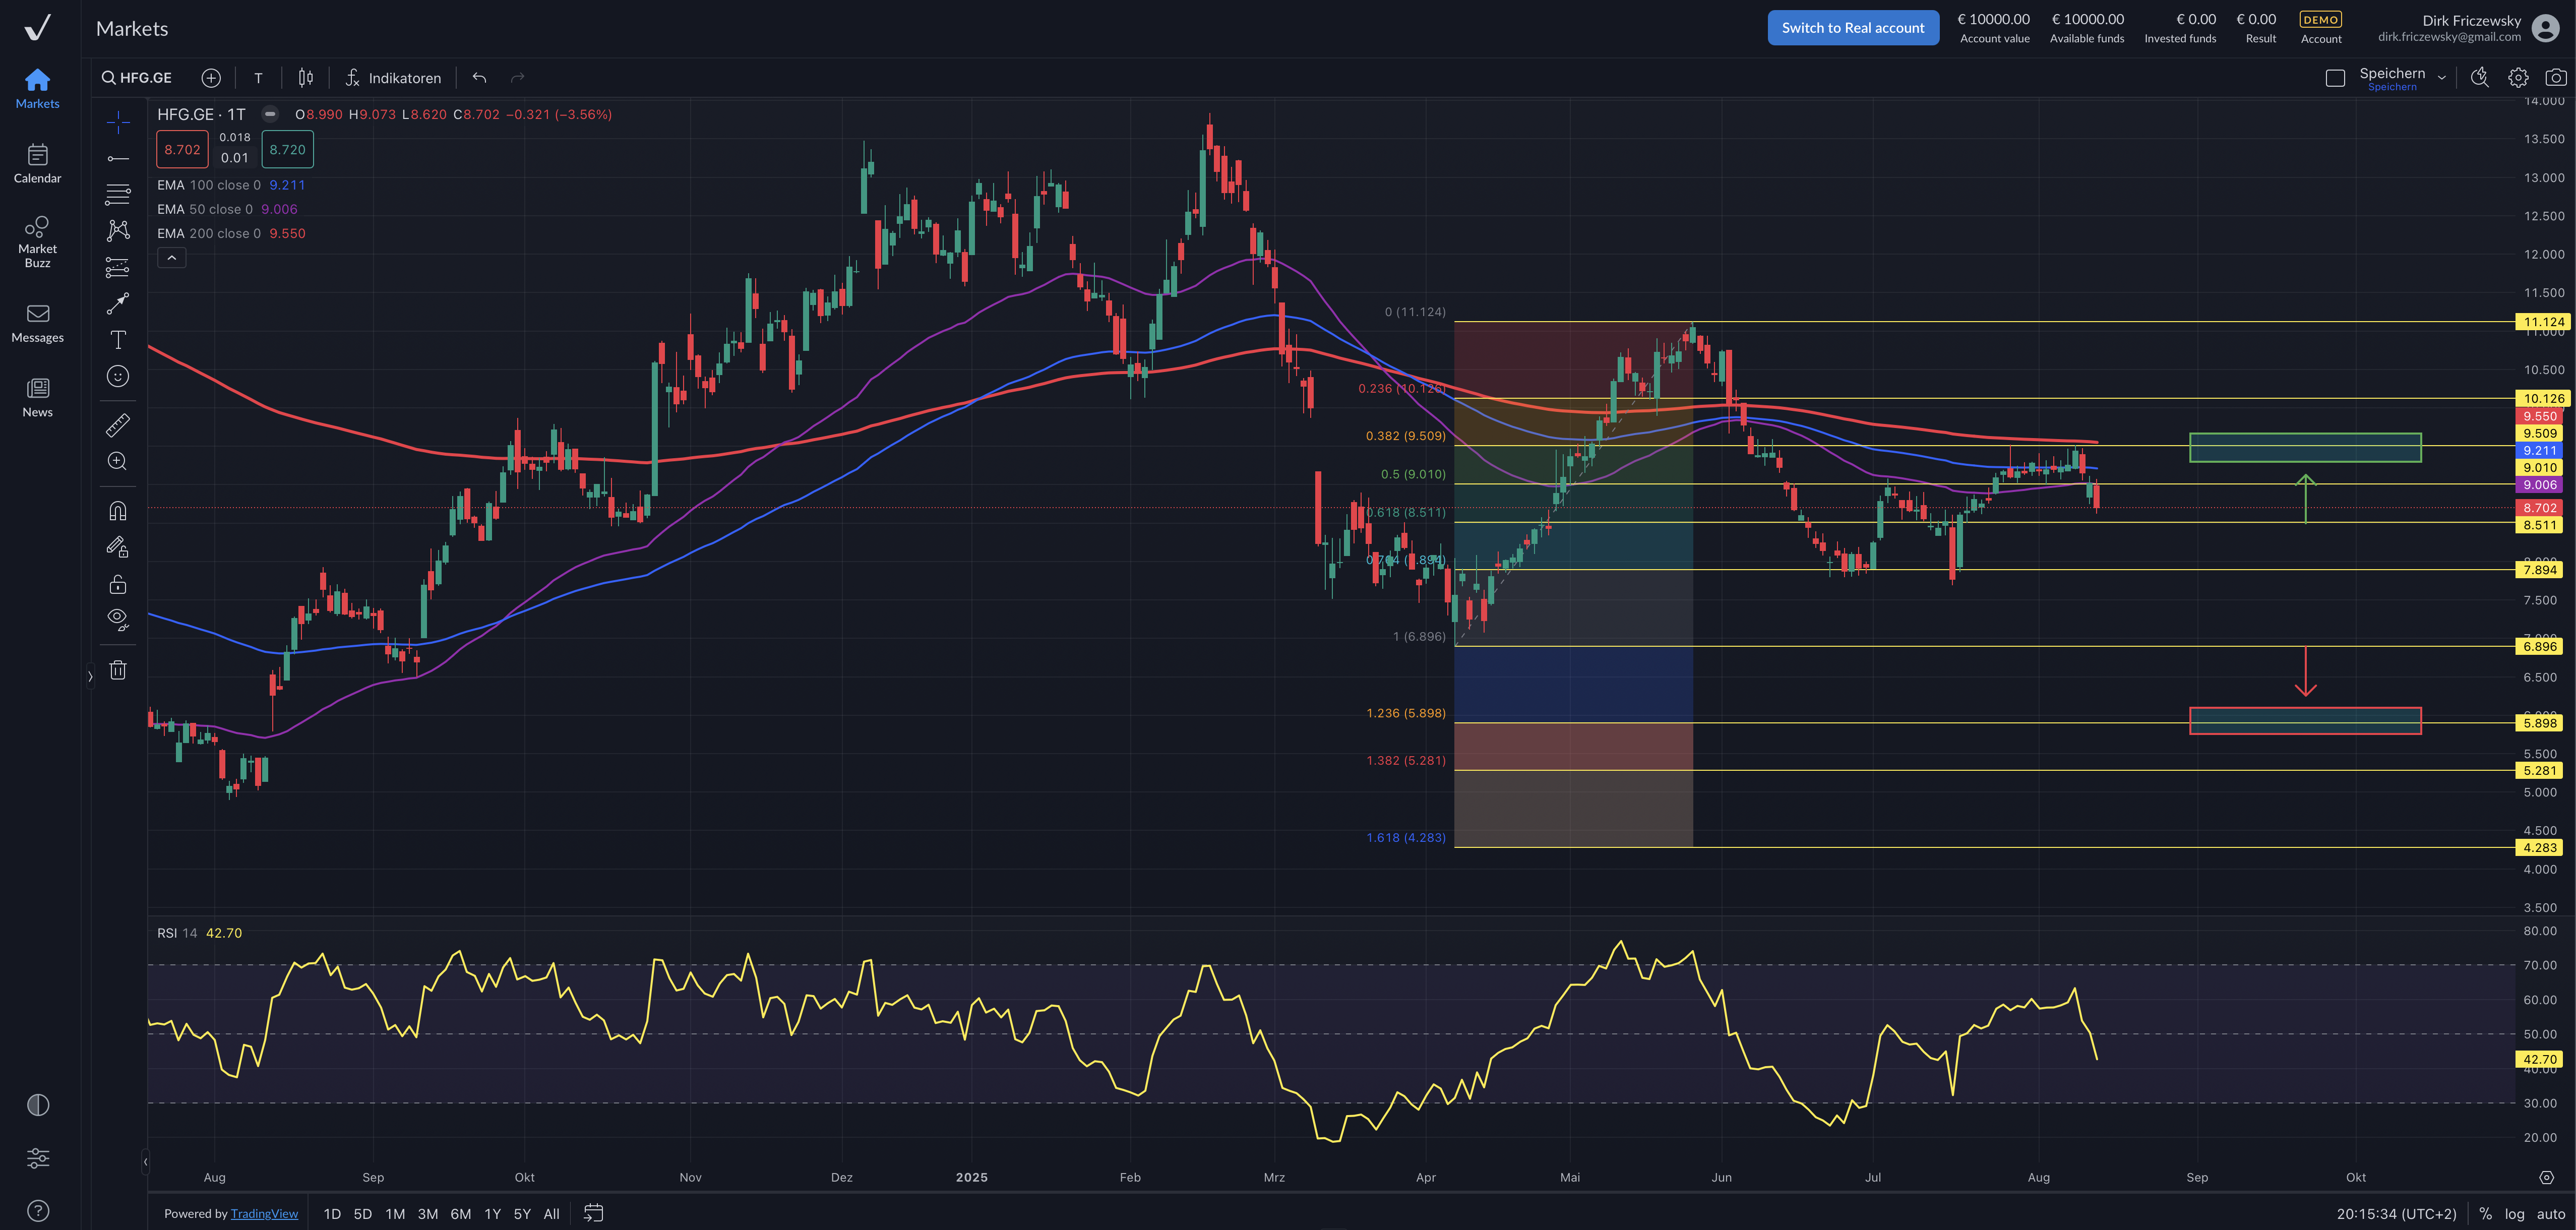
Task: Toggle log scale on the price axis
Action: (x=2514, y=1213)
